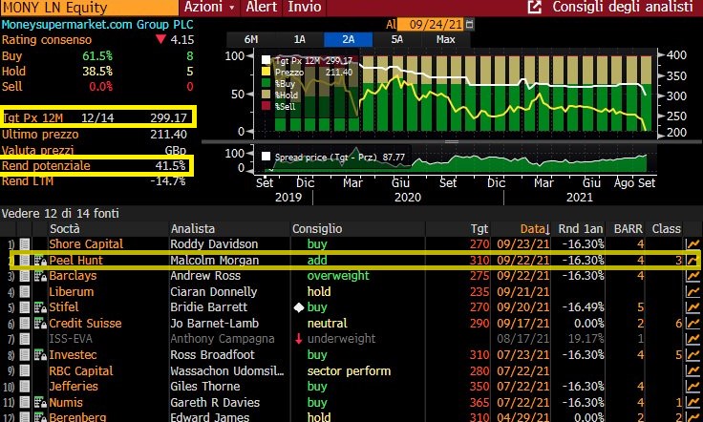Viewport: 703px width, 422px height.
Task: Open locked report icon next to Peel Hunt
Action: pyautogui.click(x=40, y=261)
